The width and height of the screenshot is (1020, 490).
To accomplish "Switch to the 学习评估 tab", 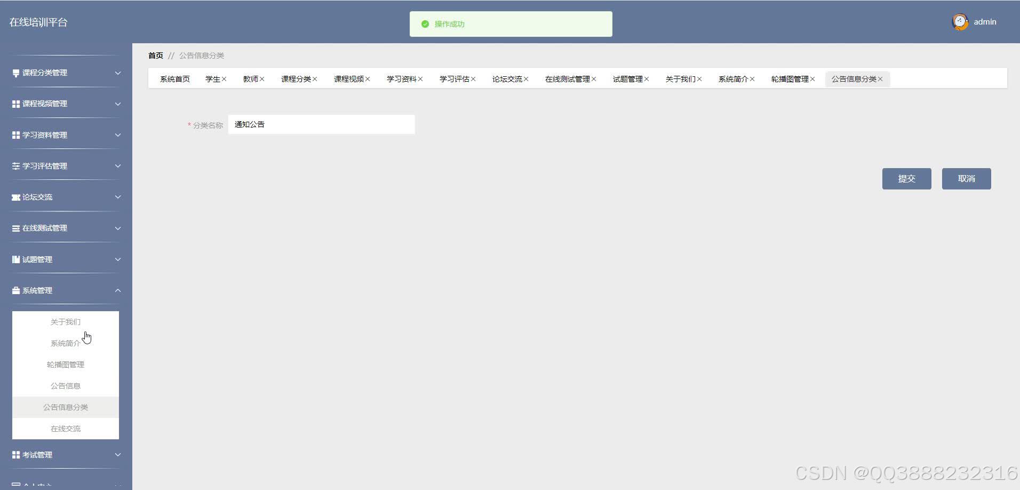I will click(455, 79).
